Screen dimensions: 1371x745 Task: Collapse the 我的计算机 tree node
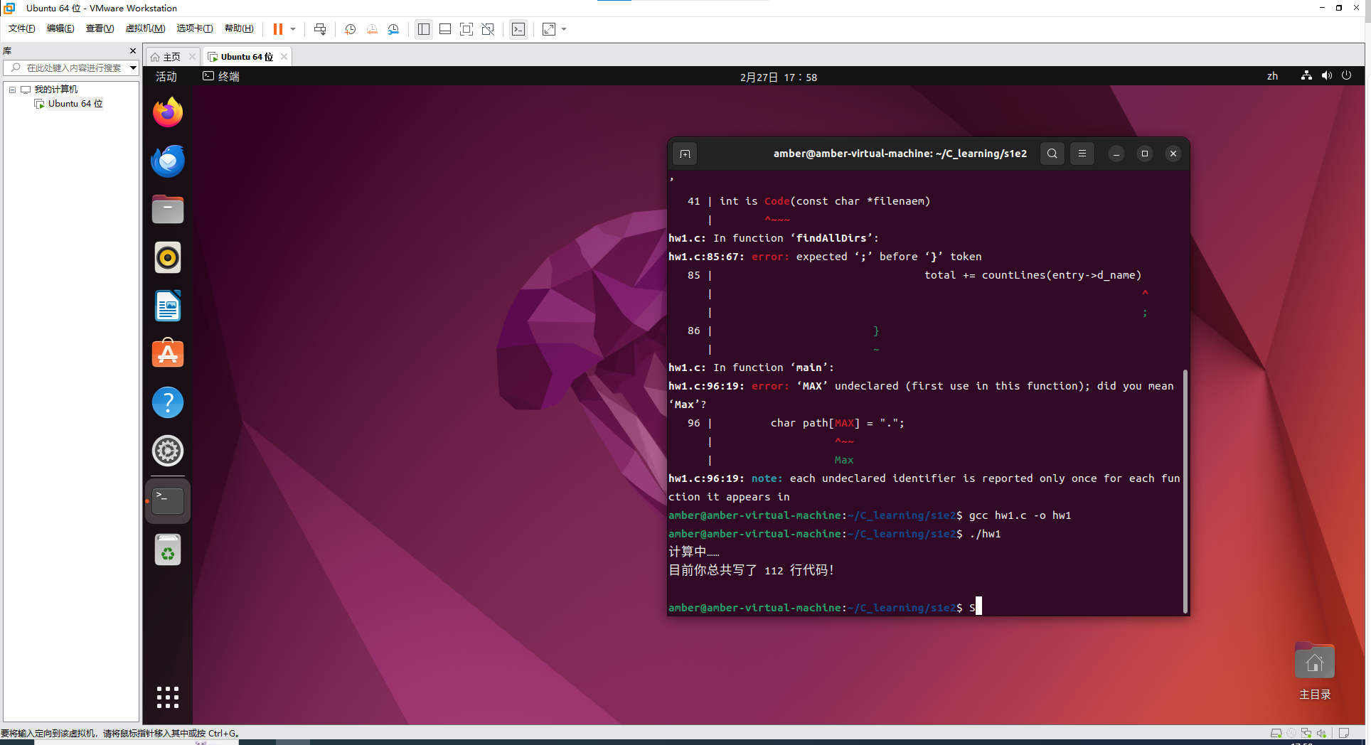click(12, 90)
